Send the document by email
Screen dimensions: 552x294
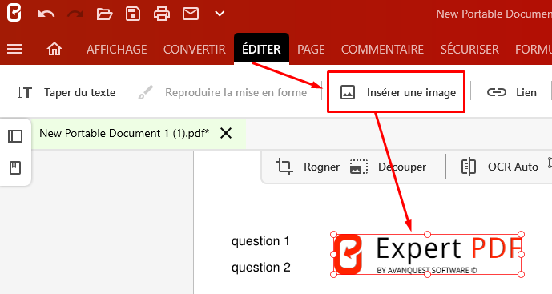pyautogui.click(x=191, y=14)
